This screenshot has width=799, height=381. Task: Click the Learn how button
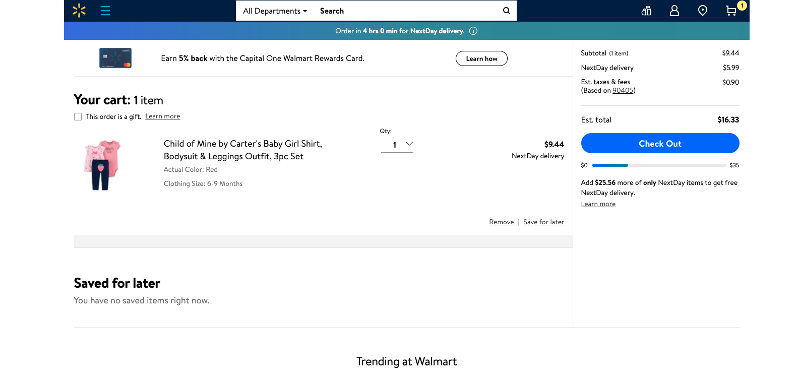(481, 58)
